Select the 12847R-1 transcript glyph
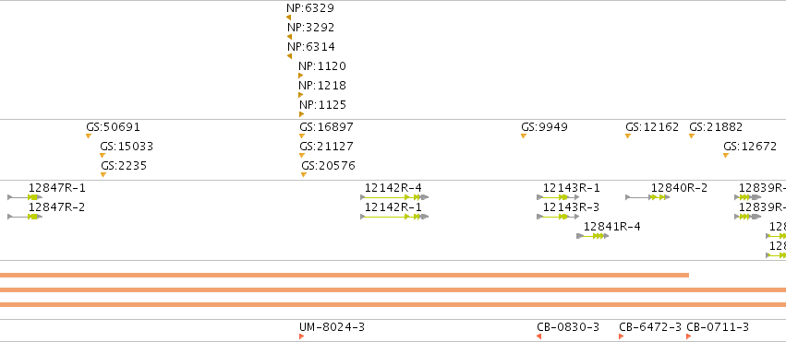Image resolution: width=786 pixels, height=342 pixels. tap(25, 197)
